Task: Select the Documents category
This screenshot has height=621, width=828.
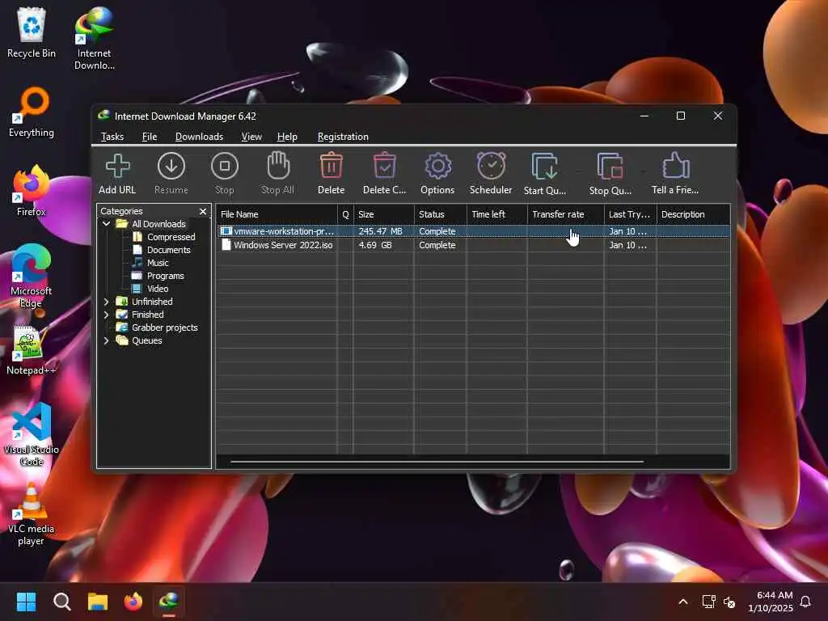Action: pos(168,250)
